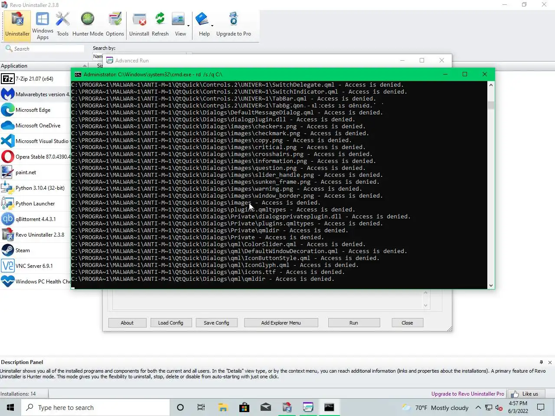Select the Microsoft Edge entry
This screenshot has width=555, height=416.
coord(35,110)
